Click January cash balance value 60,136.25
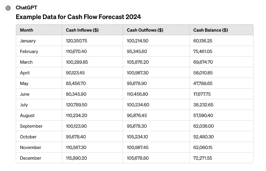Image resolution: width=266 pixels, height=171 pixels. tap(203, 41)
